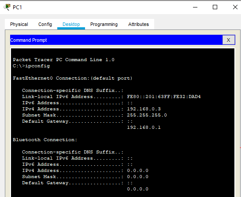241x197 pixels.
Task: Click FastEthernet0 'Connection-specific DNS Suffix' line
Action: pos(73,91)
